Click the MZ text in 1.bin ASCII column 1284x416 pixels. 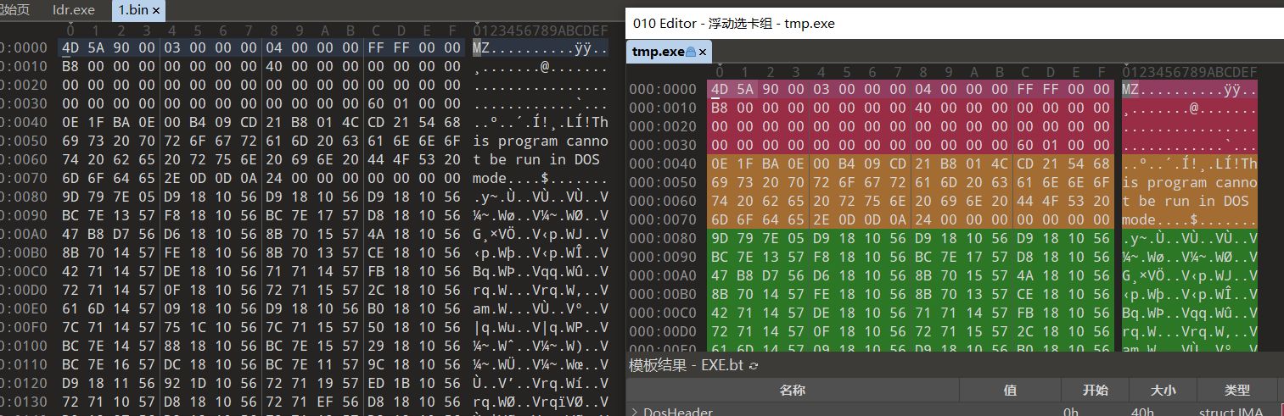[480, 47]
